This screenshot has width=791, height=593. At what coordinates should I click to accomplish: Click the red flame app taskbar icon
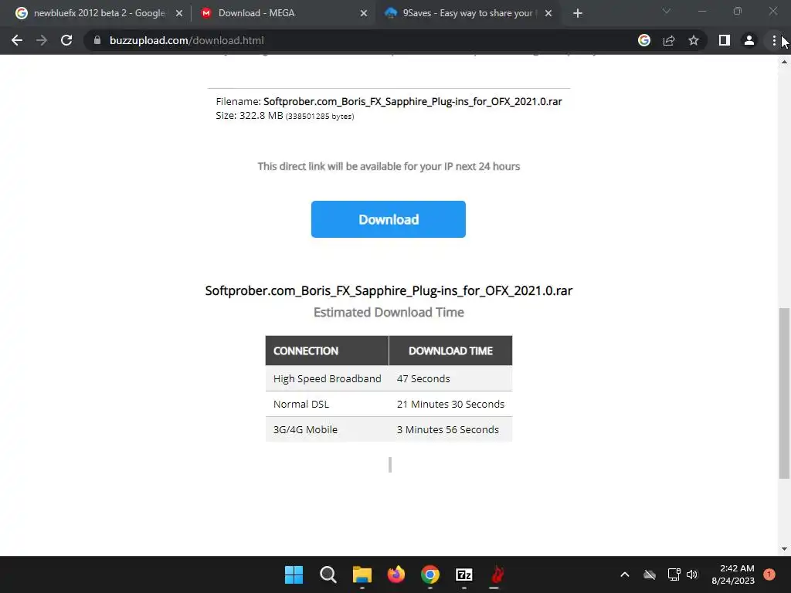(497, 574)
